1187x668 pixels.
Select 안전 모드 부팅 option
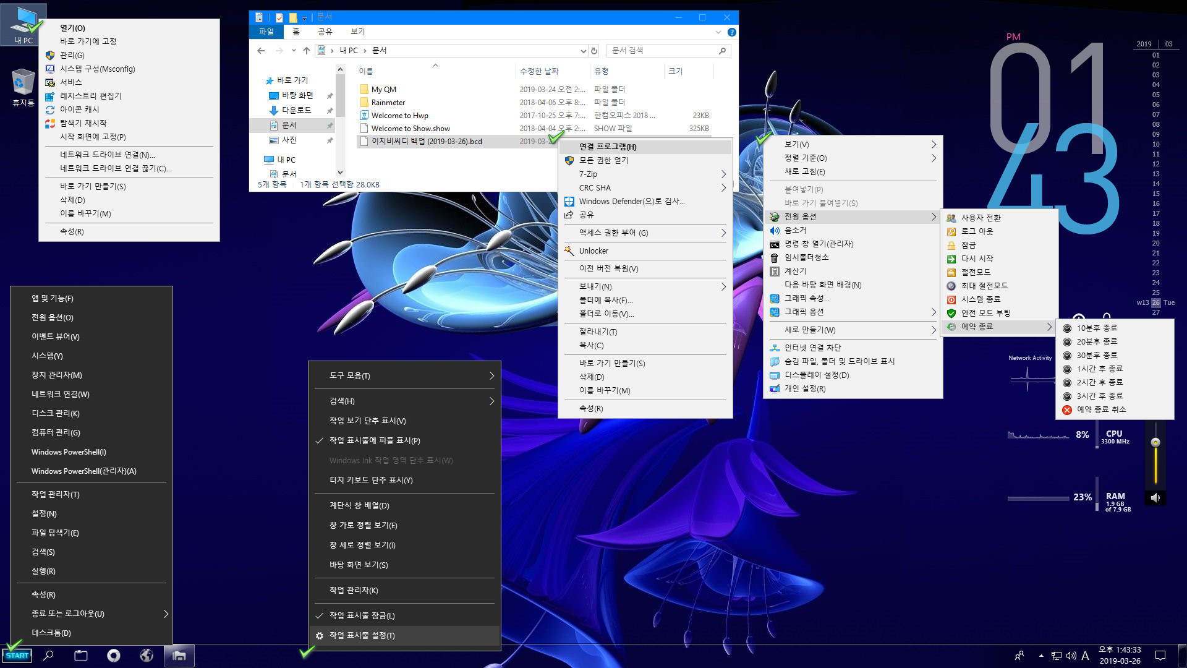(x=999, y=313)
